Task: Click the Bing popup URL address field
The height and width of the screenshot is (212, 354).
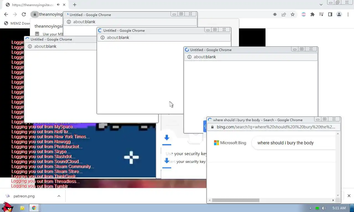Action: 276,127
